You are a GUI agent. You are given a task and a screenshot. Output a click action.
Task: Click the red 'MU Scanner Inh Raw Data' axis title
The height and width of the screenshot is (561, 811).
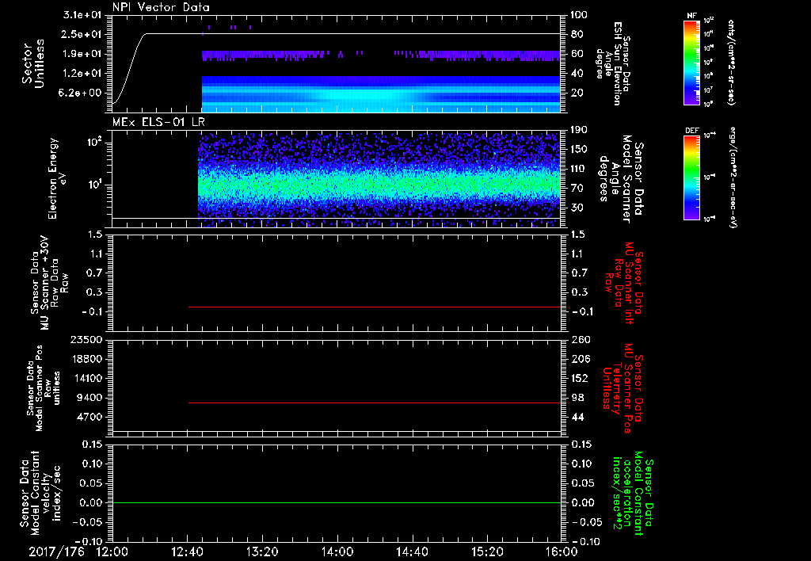pos(624,283)
